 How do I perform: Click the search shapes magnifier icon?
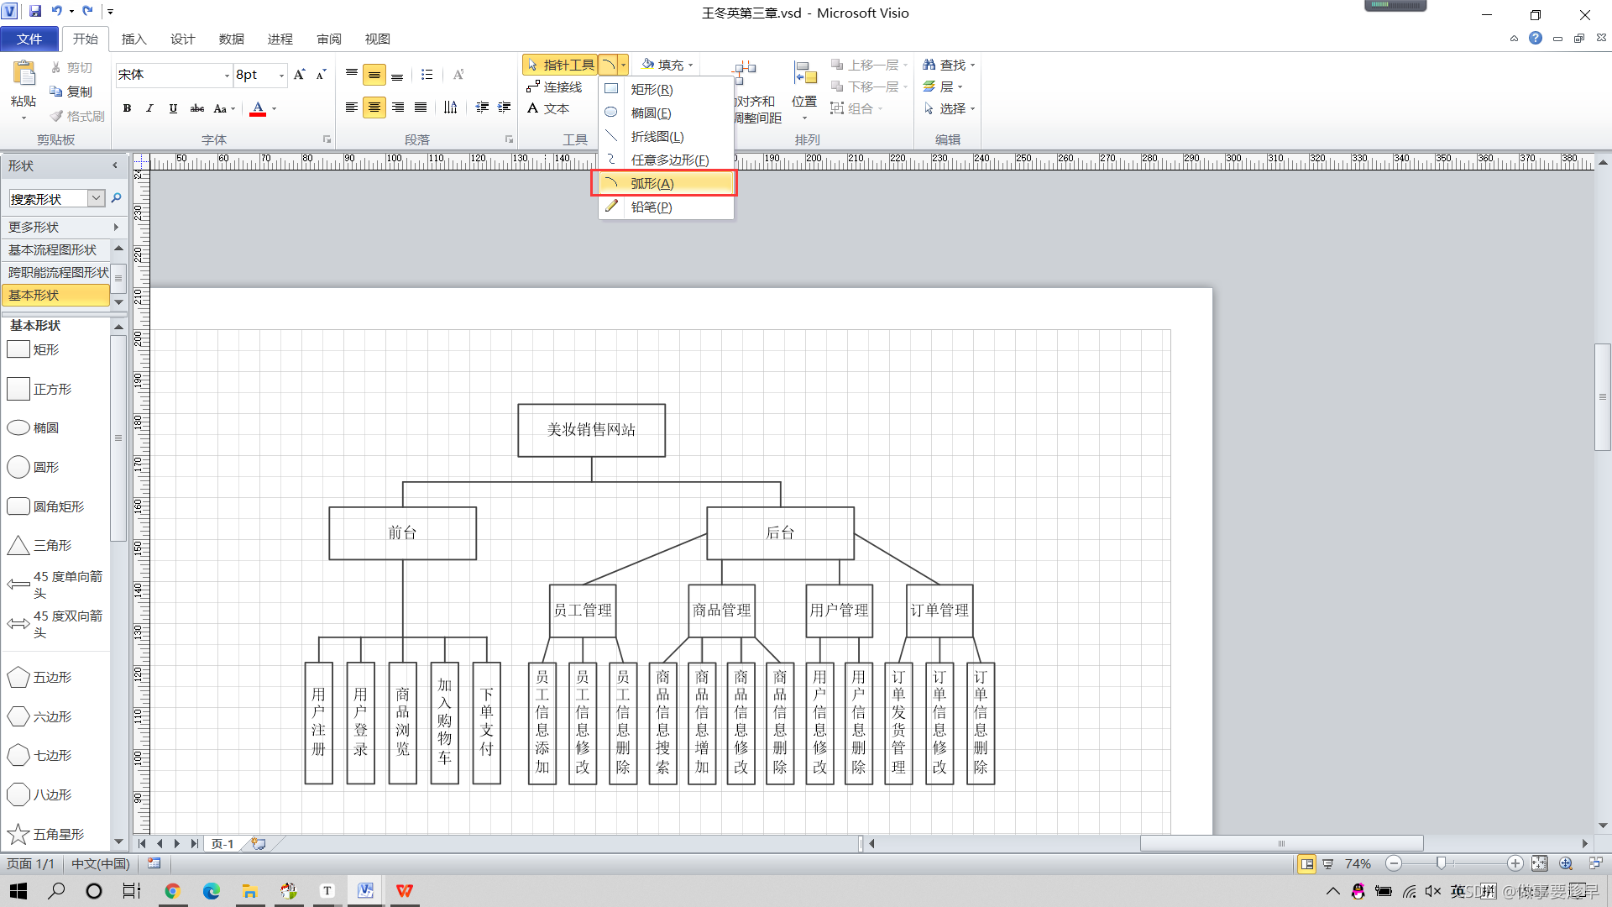[117, 198]
